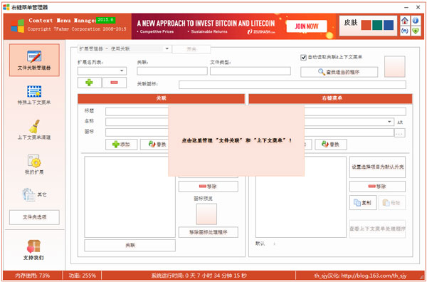Screen dimensions: 427x282
Task: Apply the green skin color
Action: [377, 25]
